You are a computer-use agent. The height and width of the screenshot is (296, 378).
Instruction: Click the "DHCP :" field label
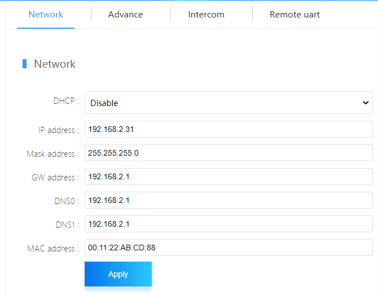[66, 100]
